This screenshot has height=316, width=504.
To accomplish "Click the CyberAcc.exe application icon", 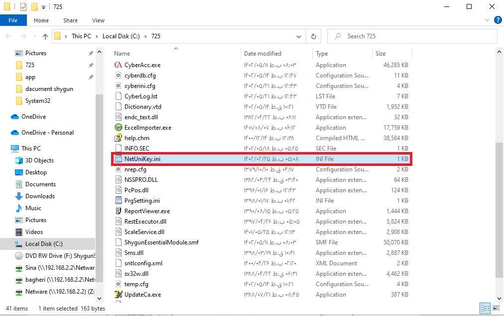I will coord(118,65).
